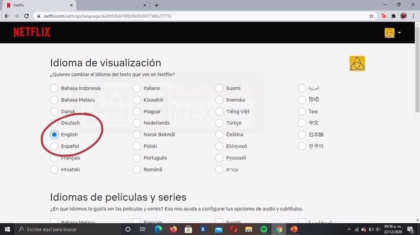Select the Français radio option

54,158
